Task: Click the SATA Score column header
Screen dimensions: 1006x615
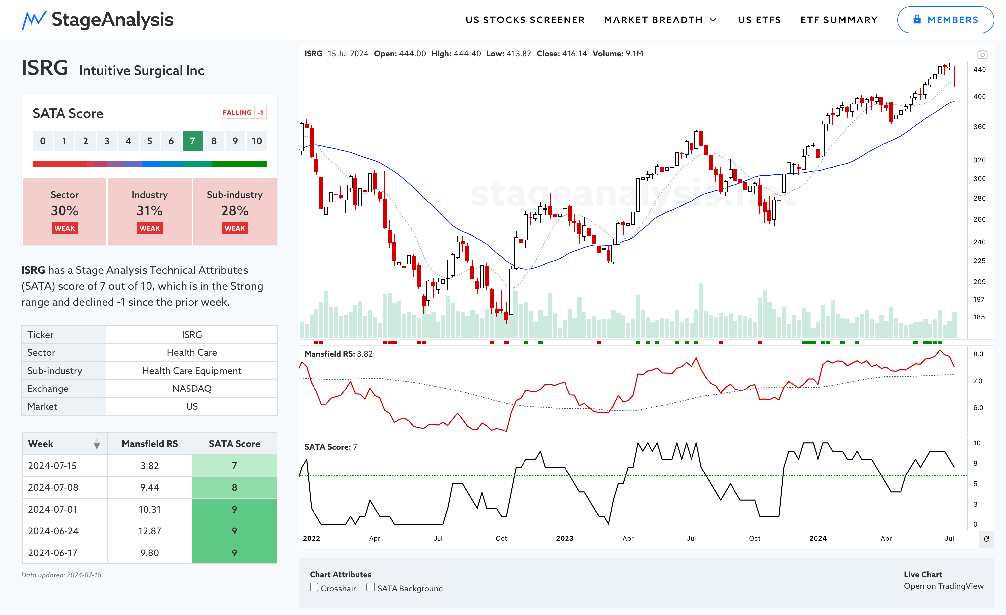Action: click(234, 444)
